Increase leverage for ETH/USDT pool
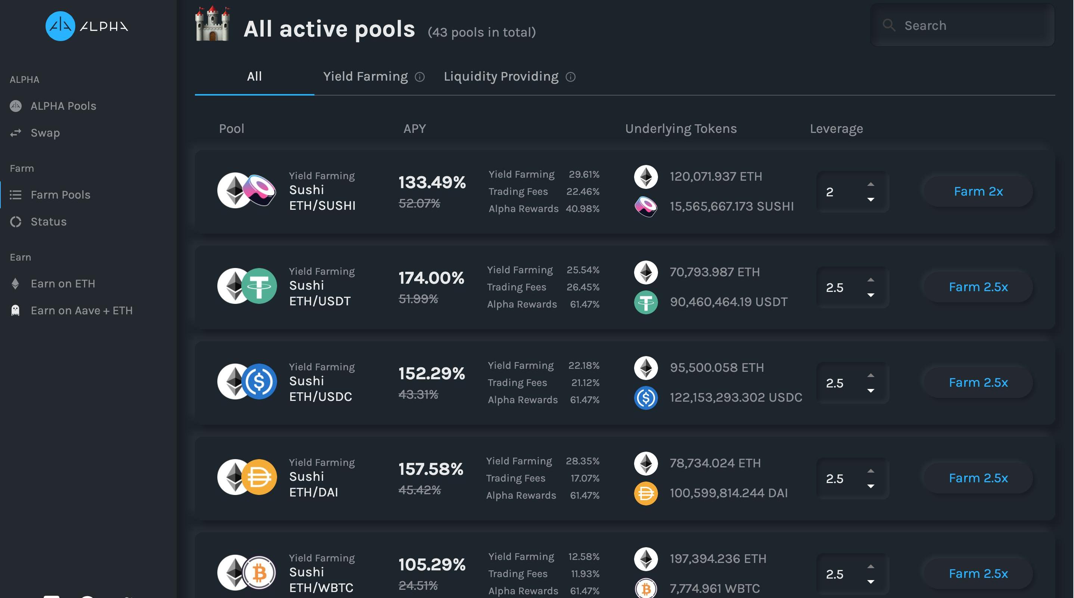The height and width of the screenshot is (598, 1074). coord(870,280)
